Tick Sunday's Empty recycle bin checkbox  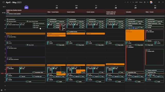[x=147, y=71]
